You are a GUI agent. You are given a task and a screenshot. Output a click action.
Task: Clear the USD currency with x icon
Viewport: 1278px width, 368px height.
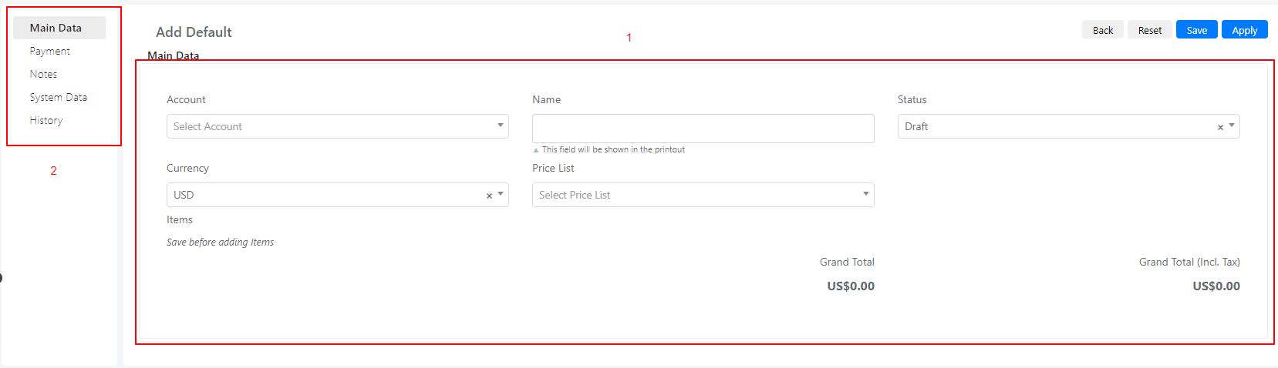pos(489,196)
